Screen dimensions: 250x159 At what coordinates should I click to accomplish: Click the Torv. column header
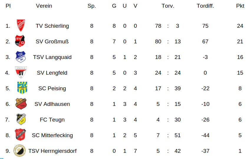pyautogui.click(x=168, y=6)
